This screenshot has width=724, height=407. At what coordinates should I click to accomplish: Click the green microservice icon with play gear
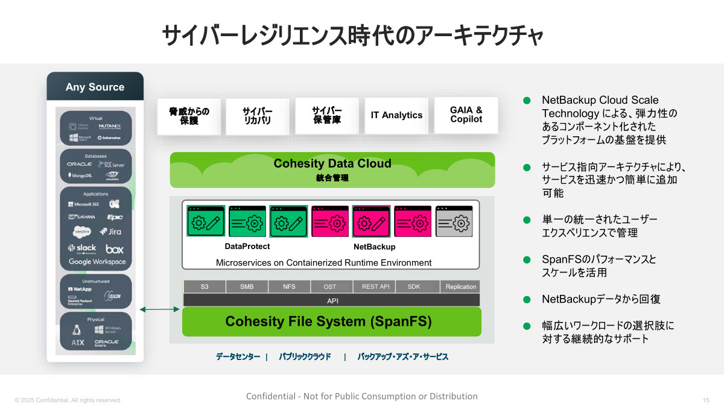coord(247,221)
